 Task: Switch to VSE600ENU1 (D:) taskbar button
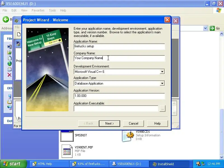pyautogui.click(x=129, y=164)
